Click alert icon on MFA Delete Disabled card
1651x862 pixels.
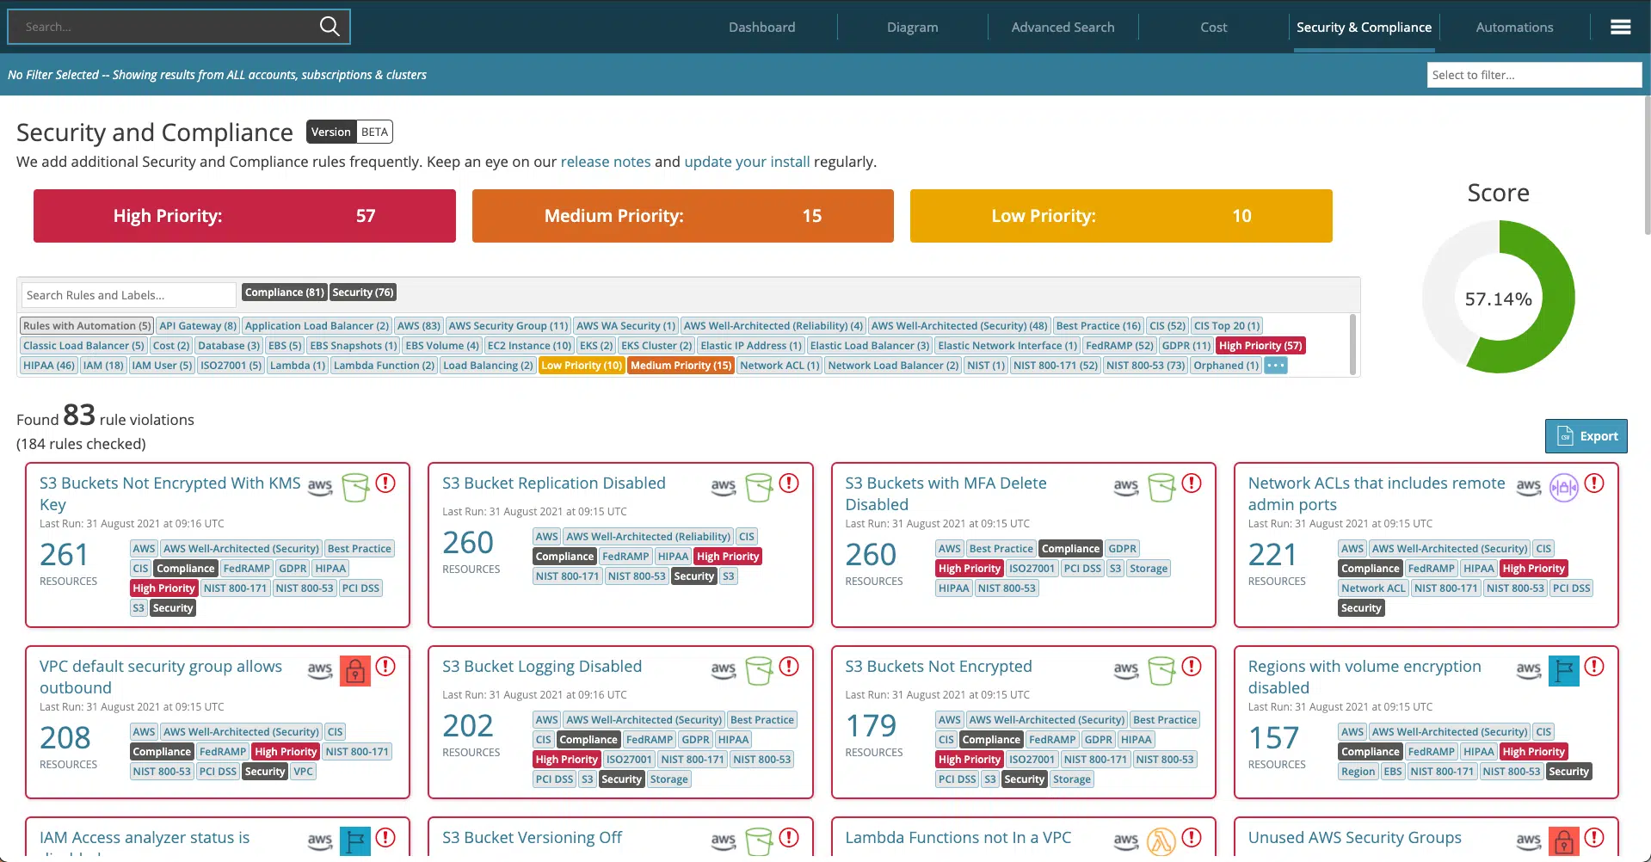1192,483
